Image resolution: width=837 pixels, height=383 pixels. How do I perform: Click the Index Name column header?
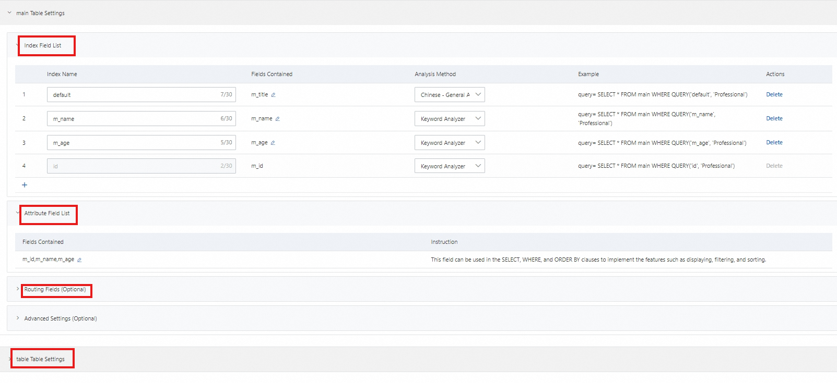[x=62, y=74]
